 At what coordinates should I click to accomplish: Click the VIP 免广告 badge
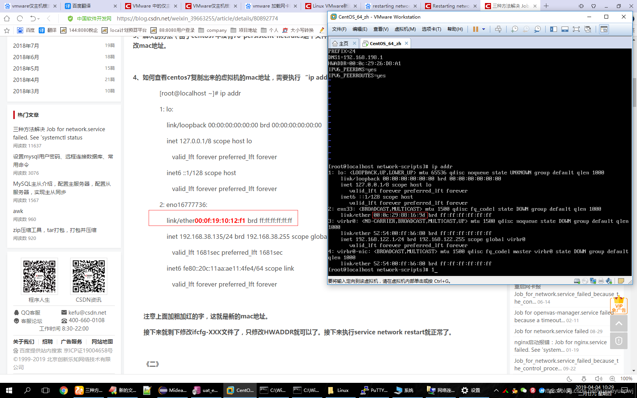[619, 306]
